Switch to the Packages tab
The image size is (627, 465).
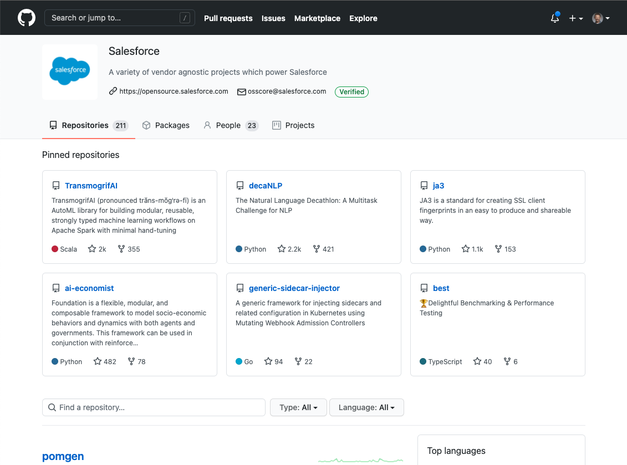(x=166, y=125)
